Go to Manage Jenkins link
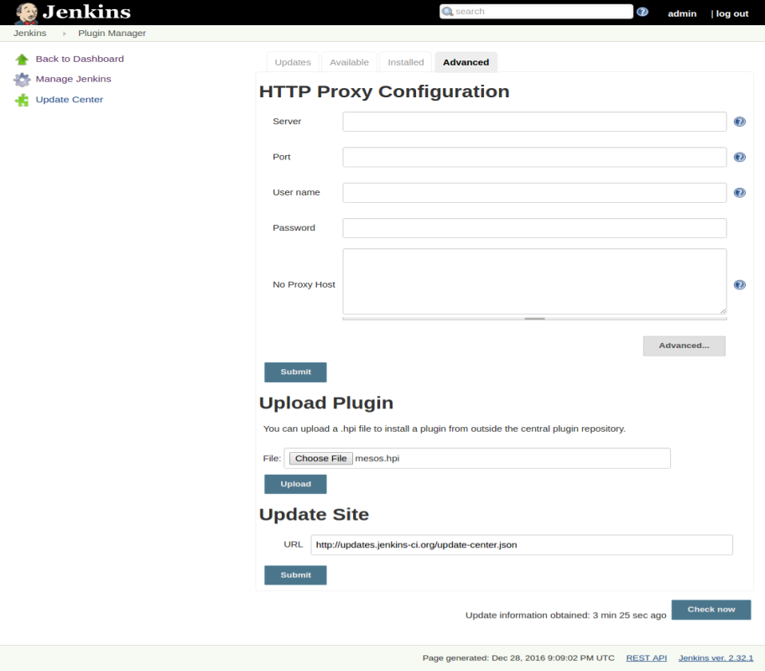This screenshot has height=671, width=765. (x=73, y=79)
